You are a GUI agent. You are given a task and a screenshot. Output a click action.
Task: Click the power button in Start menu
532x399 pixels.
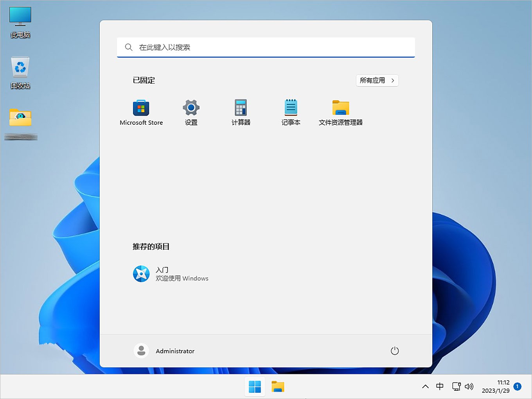[x=395, y=351]
